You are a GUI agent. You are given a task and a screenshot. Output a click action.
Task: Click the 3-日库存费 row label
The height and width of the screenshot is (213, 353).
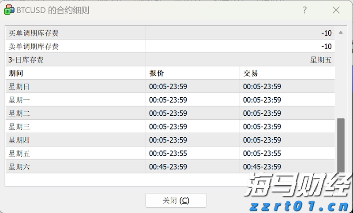pyautogui.click(x=26, y=60)
